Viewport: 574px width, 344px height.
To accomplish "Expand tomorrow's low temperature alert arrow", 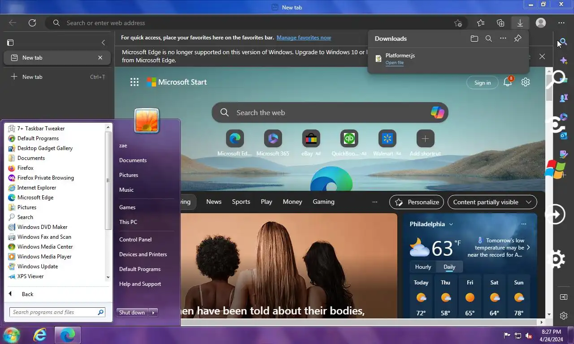I will [x=528, y=247].
